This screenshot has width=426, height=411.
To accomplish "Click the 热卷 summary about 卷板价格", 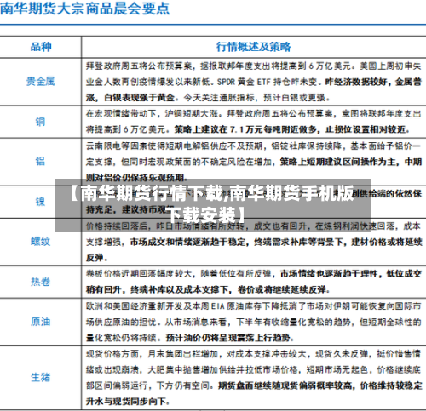I will tap(254, 282).
